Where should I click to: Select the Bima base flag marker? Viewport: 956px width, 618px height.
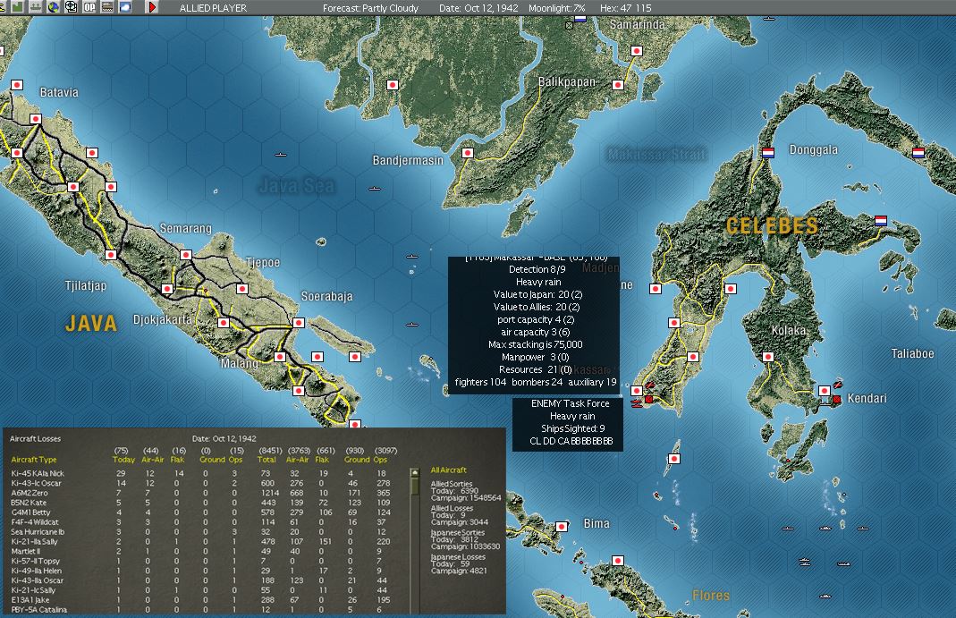[x=562, y=527]
